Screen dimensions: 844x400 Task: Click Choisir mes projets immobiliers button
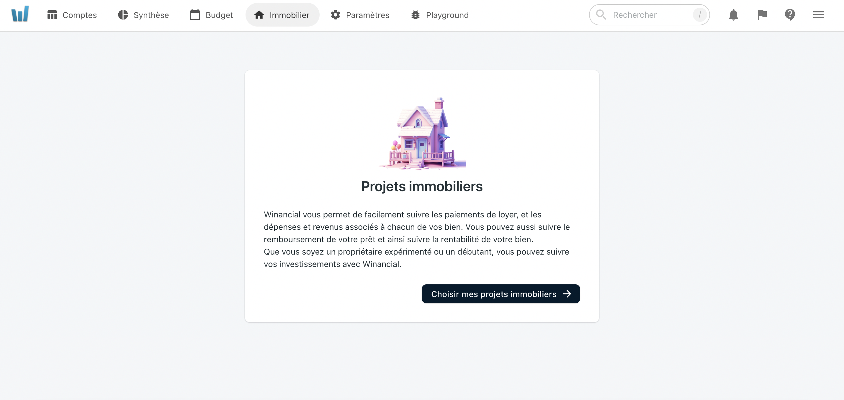pos(500,294)
